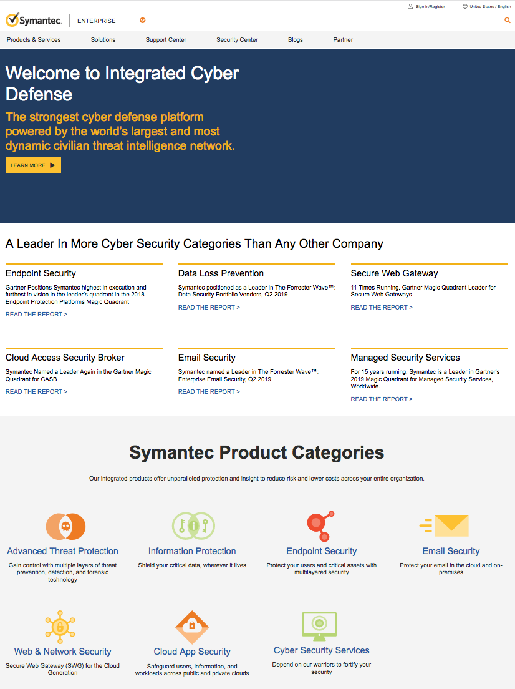Open the Email Security product category link
This screenshot has width=515, height=689.
451,551
